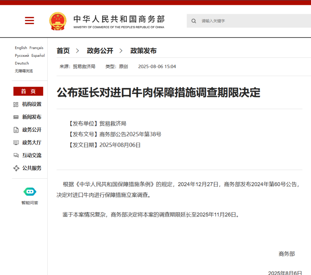The height and width of the screenshot is (275, 311).
Task: Click the 公共服务 icon
Action: point(16,168)
